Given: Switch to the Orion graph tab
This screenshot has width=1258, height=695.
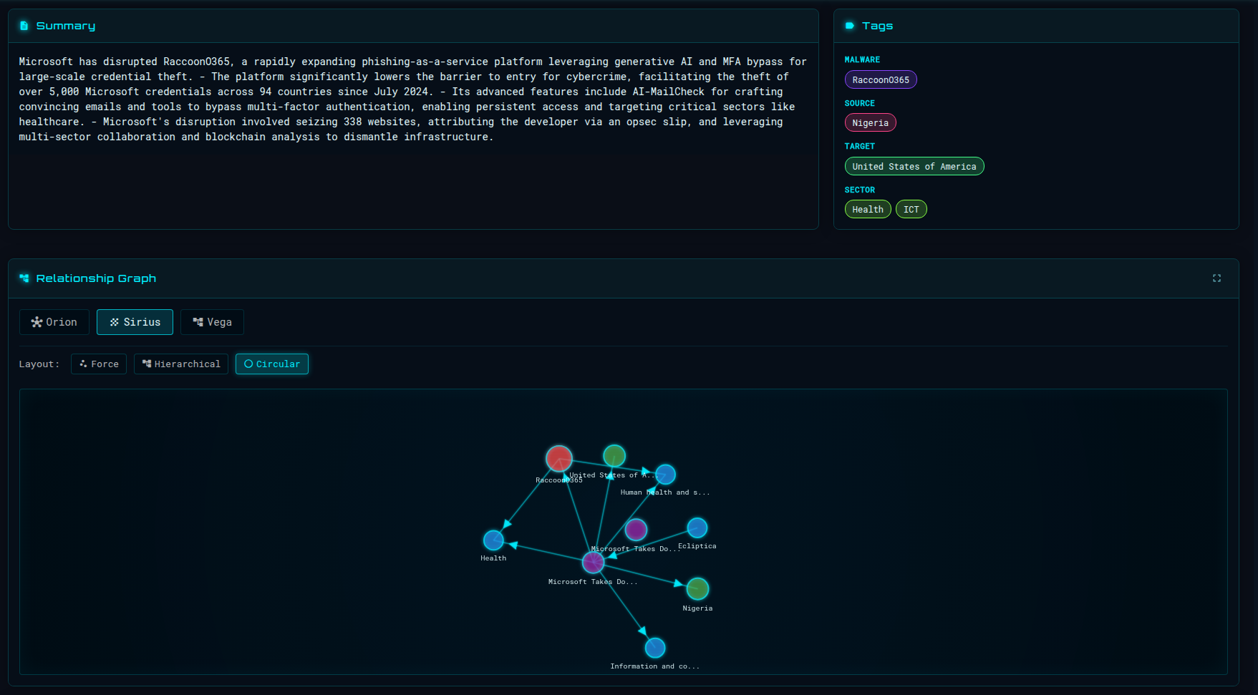Looking at the screenshot, I should click(54, 322).
